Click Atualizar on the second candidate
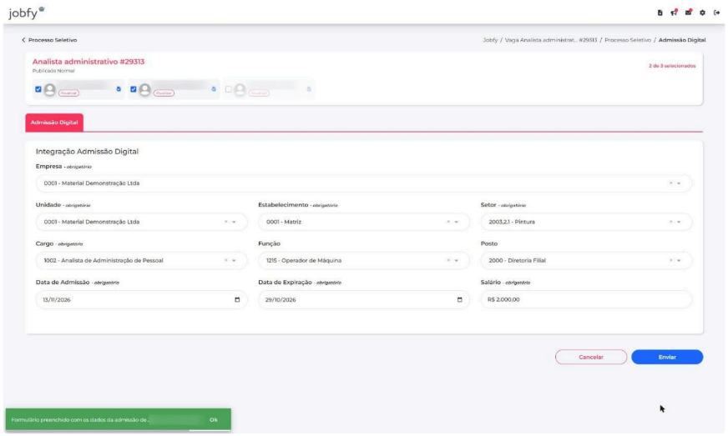 164,93
